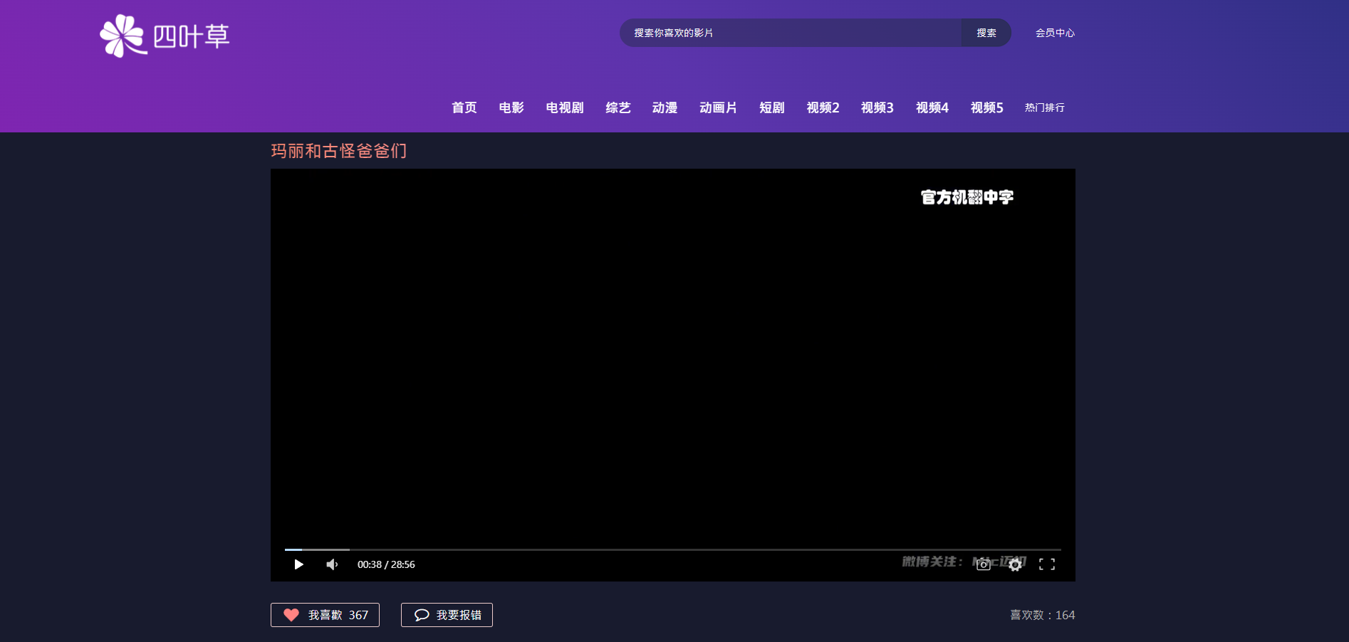Open the 电影 movies section
1349x642 pixels.
(511, 107)
